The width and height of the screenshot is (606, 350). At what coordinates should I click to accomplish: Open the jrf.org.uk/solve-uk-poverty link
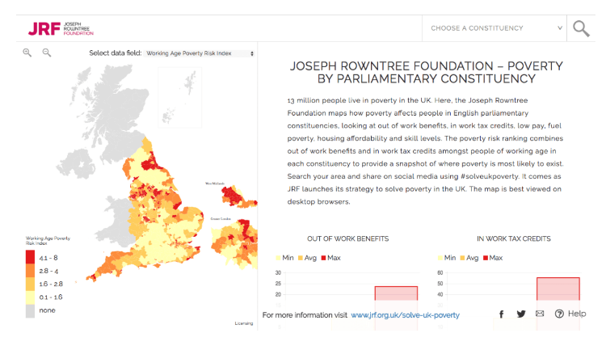404,314
